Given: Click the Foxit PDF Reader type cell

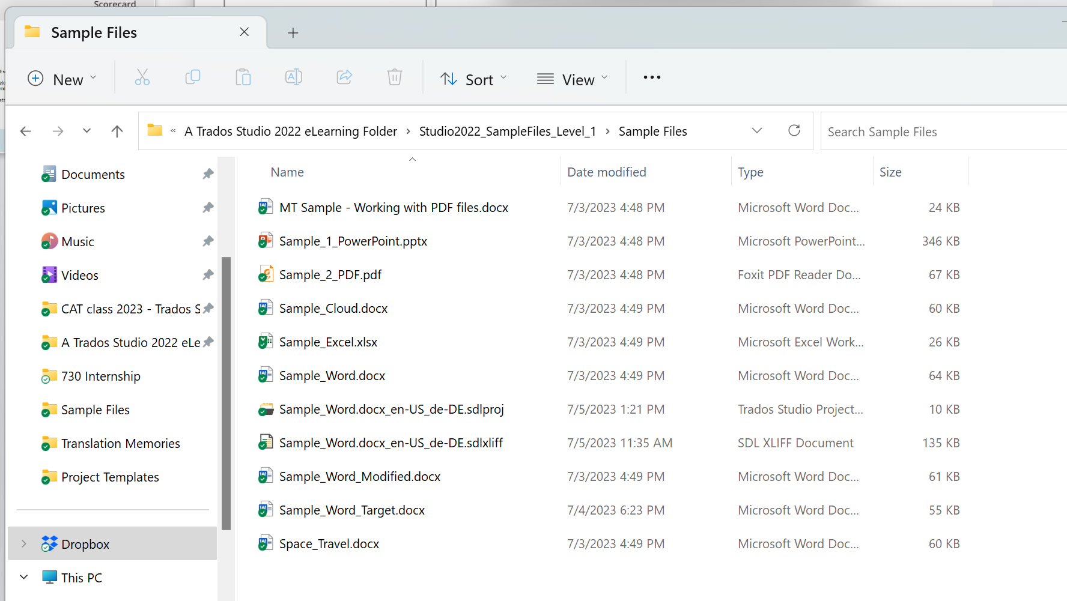Looking at the screenshot, I should [x=799, y=275].
